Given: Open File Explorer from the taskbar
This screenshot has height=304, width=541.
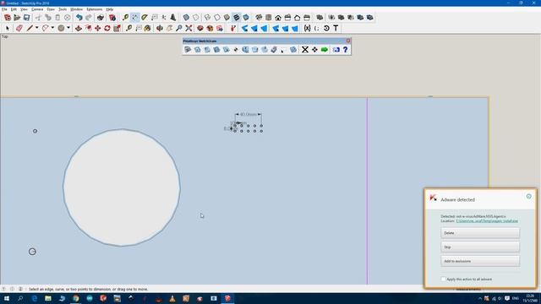Looking at the screenshot, I should (x=48, y=298).
